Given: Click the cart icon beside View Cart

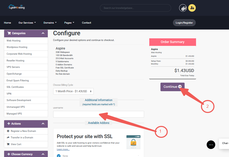Looking at the screenshot, I should [x=8, y=144].
